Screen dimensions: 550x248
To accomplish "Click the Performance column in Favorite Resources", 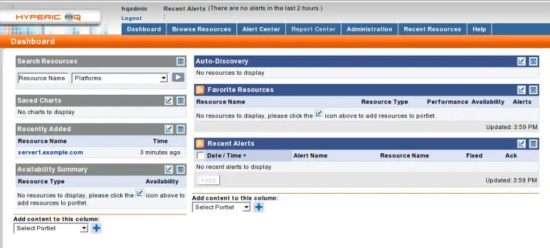I will point(448,102).
